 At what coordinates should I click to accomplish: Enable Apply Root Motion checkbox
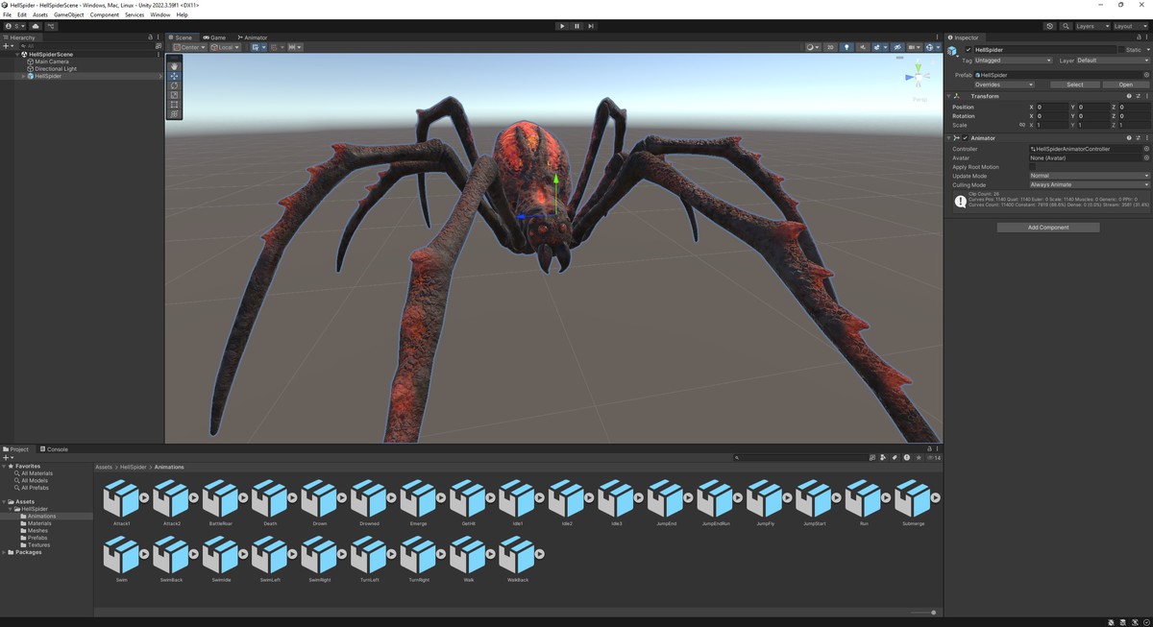click(1033, 167)
